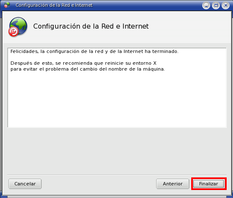Click the header title Configuración de la Red

point(91,26)
